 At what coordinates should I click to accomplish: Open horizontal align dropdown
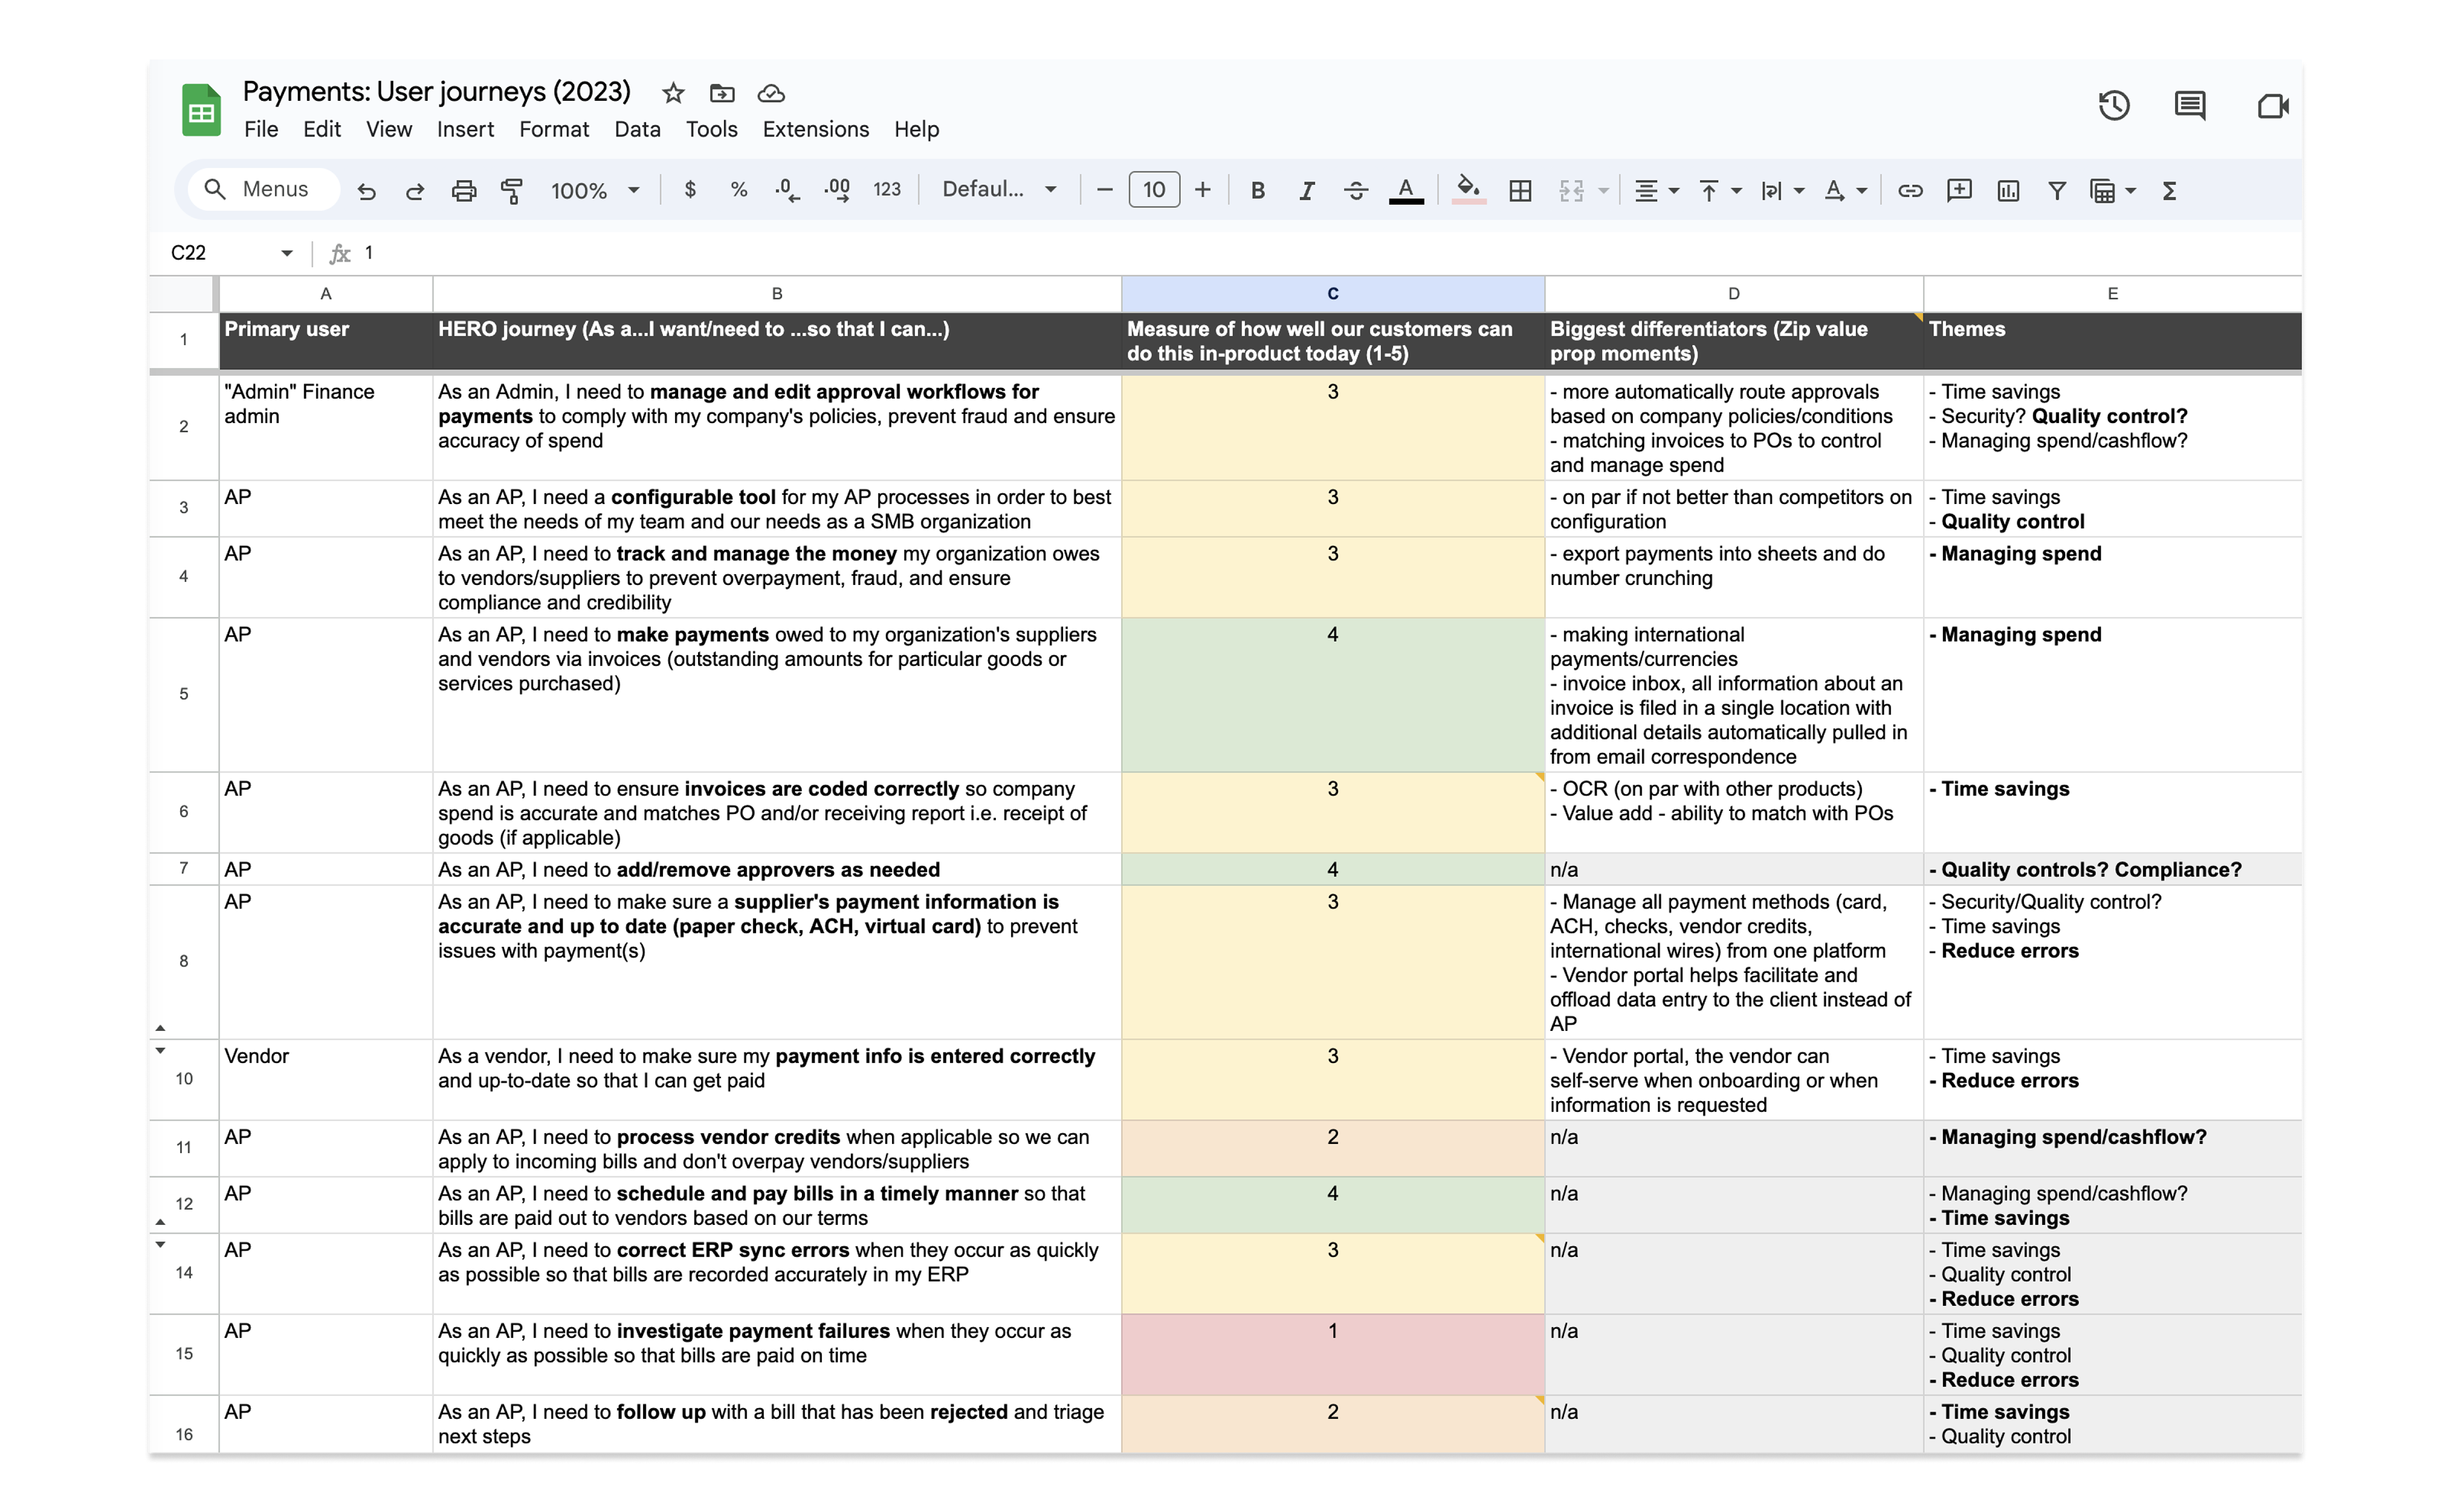1656,190
